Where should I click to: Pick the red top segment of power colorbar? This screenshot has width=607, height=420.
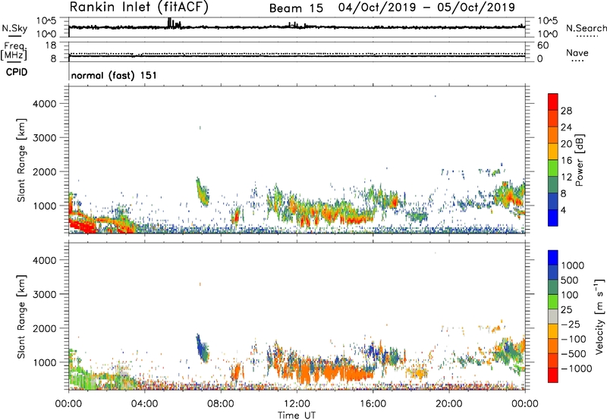click(x=553, y=102)
